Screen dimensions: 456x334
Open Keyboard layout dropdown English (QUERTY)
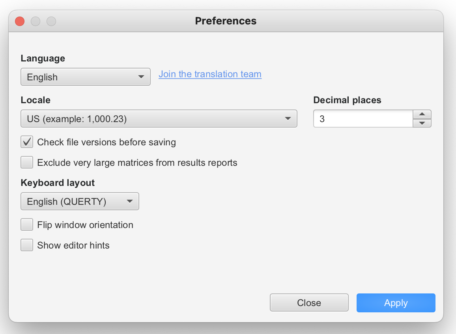click(80, 201)
